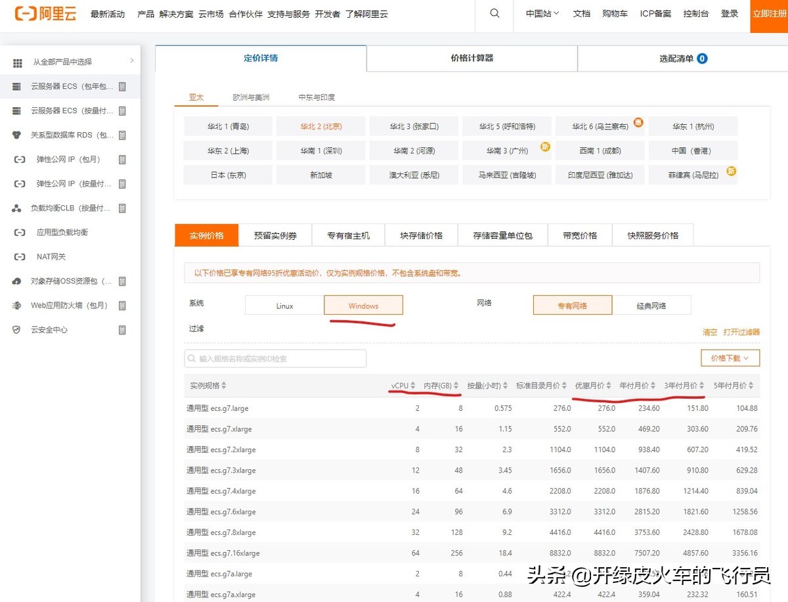Image resolution: width=788 pixels, height=602 pixels.
Task: Expand the 中国站 site selector
Action: coord(541,13)
